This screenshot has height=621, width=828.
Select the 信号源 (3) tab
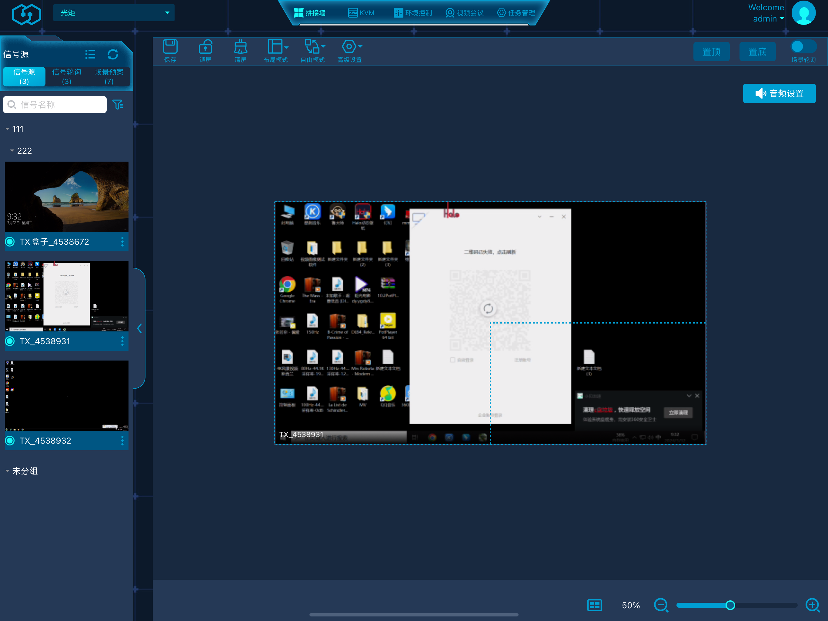tap(24, 76)
